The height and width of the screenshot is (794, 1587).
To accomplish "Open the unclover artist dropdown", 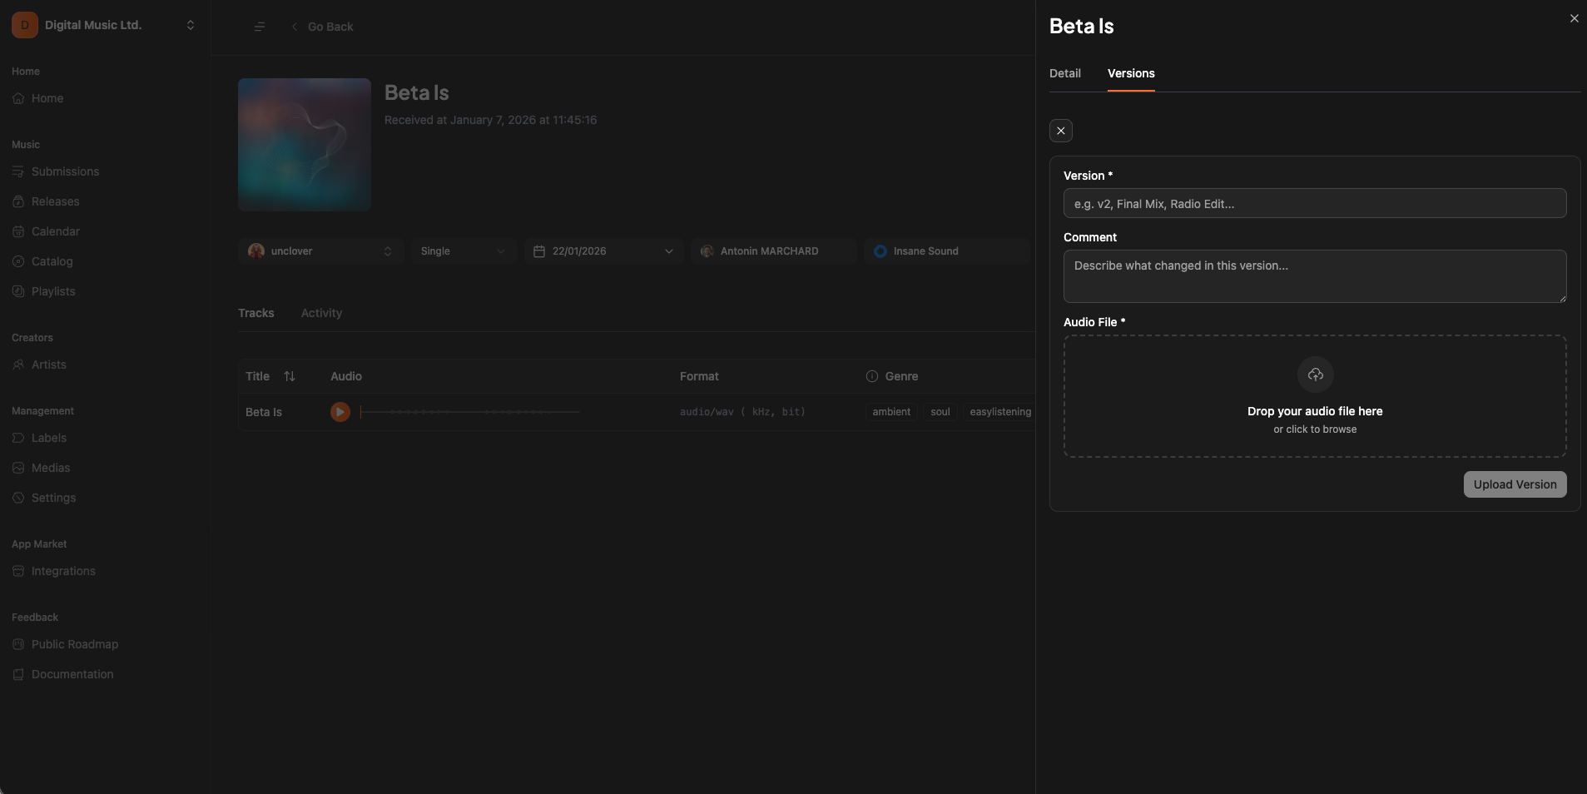I will tap(321, 251).
